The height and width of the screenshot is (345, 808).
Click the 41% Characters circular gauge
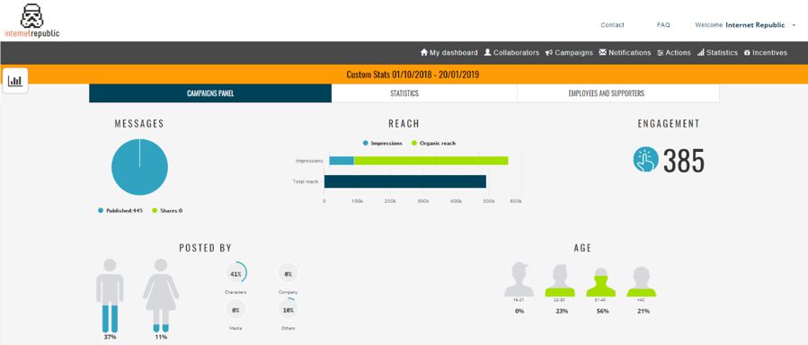[236, 274]
